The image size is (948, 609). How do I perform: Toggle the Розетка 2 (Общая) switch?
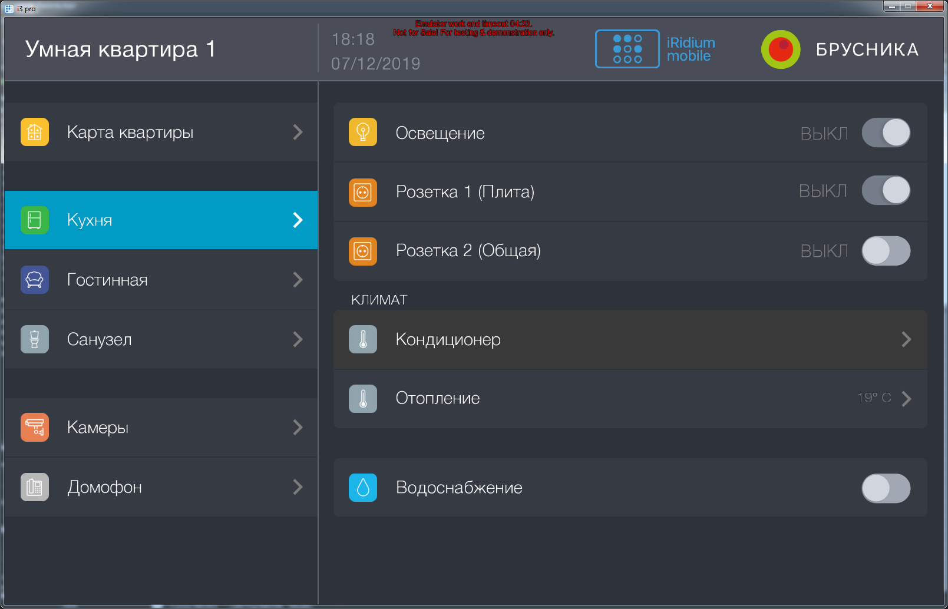[x=886, y=251]
